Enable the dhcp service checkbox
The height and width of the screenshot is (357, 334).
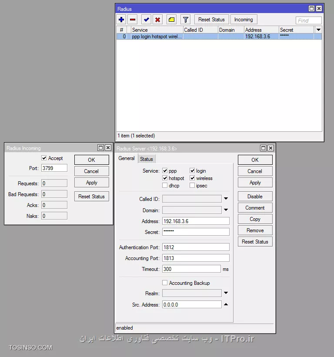point(165,185)
